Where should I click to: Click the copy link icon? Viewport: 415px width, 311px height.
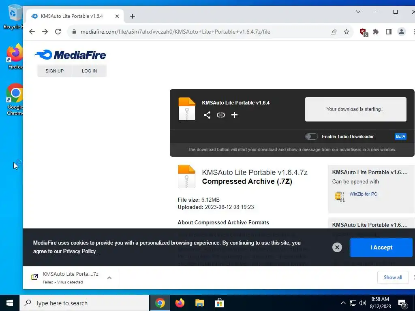coord(221,115)
